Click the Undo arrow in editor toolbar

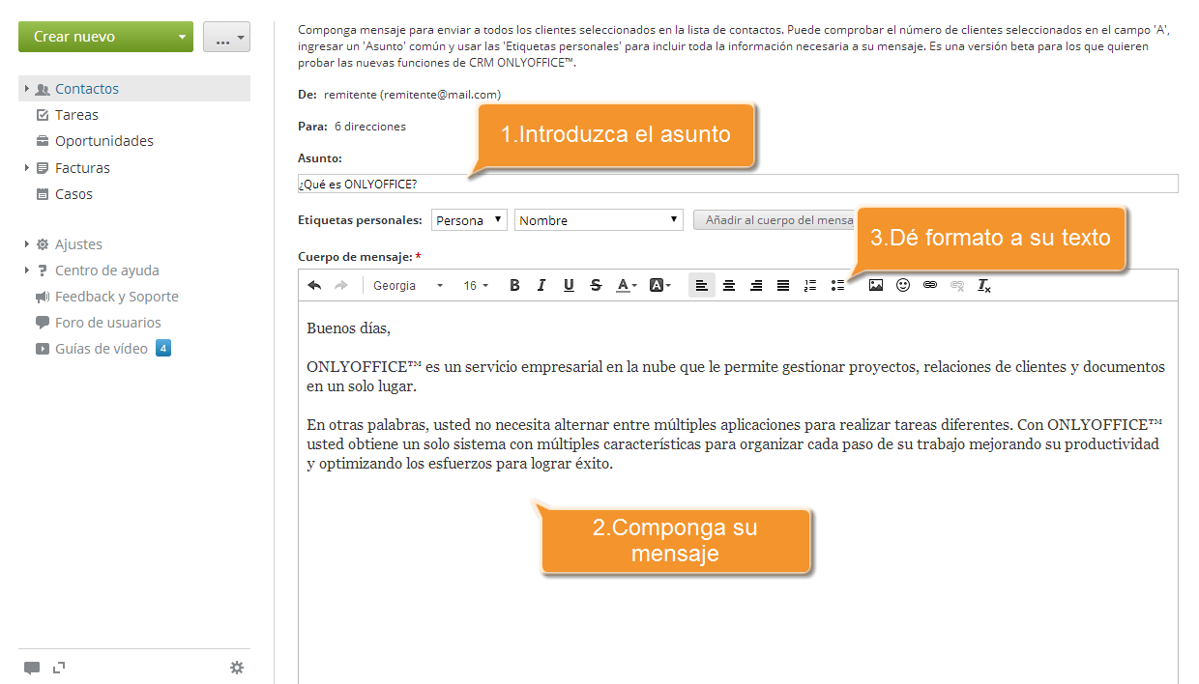(x=314, y=285)
